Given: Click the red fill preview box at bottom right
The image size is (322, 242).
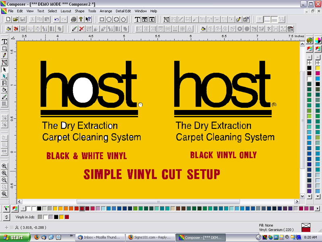Looking at the screenshot, I should (x=306, y=229).
